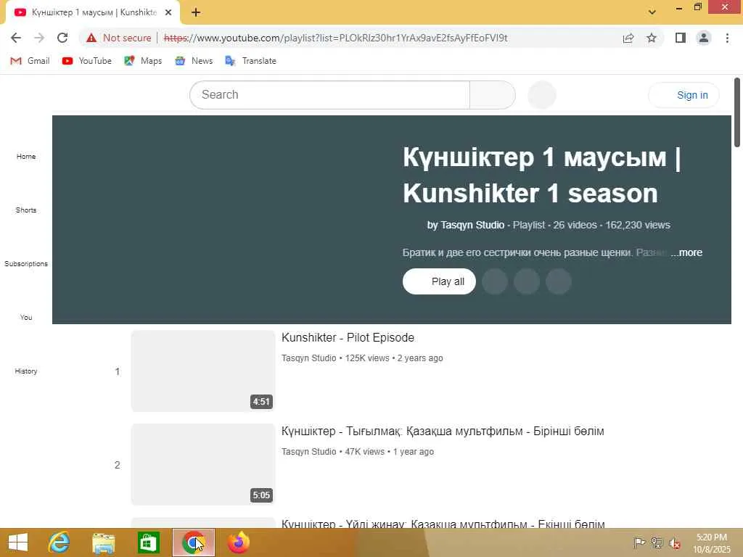Open Күншіктер - Тығылмақ video title
The width and height of the screenshot is (743, 557).
[443, 432]
